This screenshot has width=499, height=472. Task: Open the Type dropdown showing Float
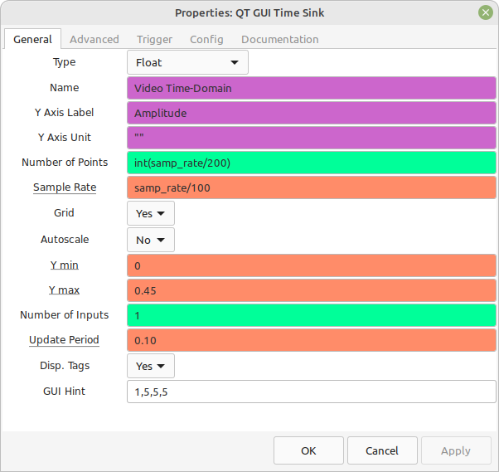[187, 62]
